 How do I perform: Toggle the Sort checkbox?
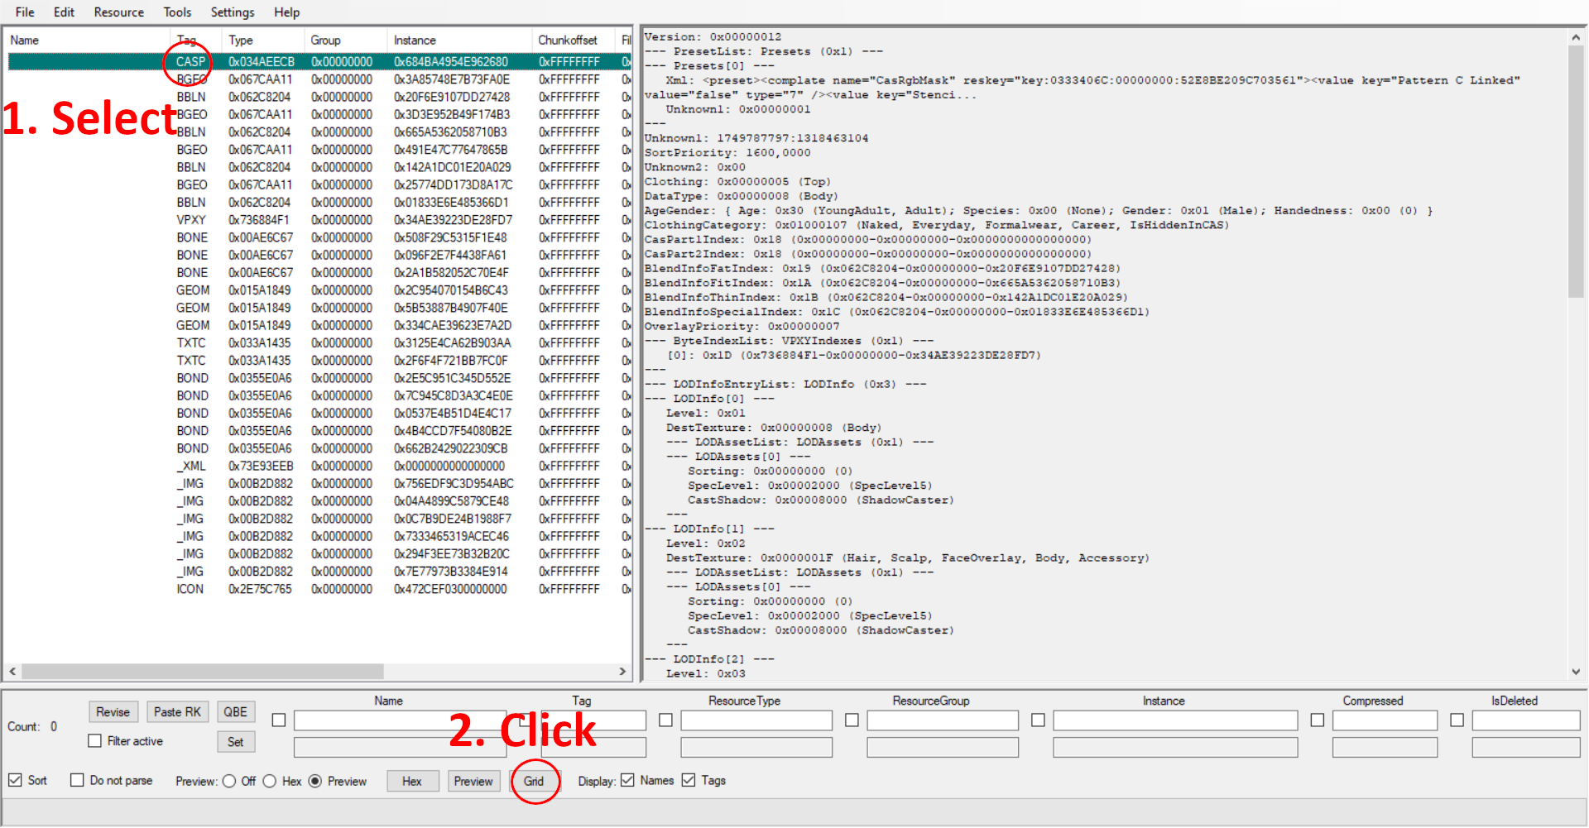coord(17,780)
